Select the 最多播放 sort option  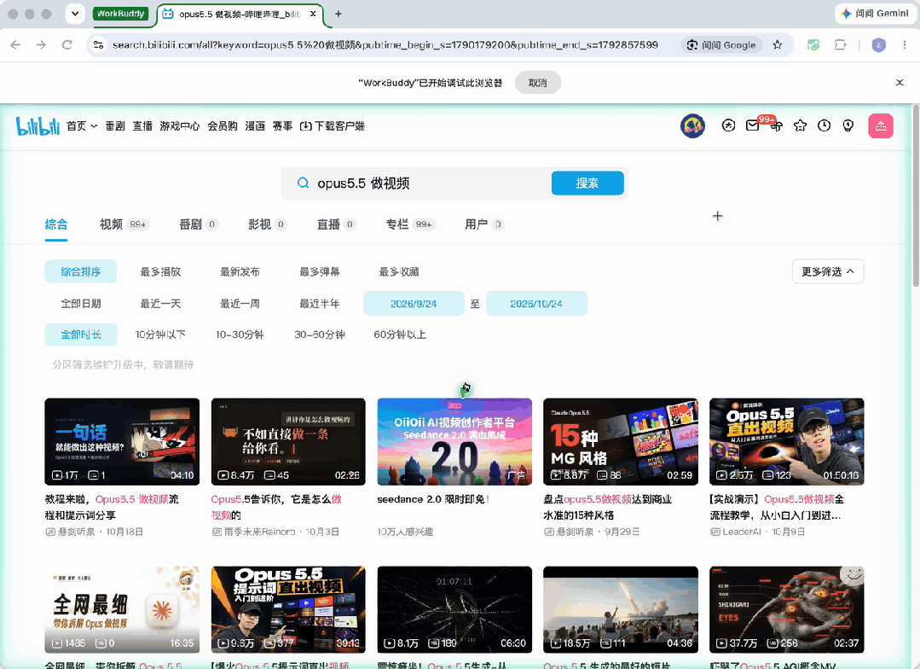point(160,271)
